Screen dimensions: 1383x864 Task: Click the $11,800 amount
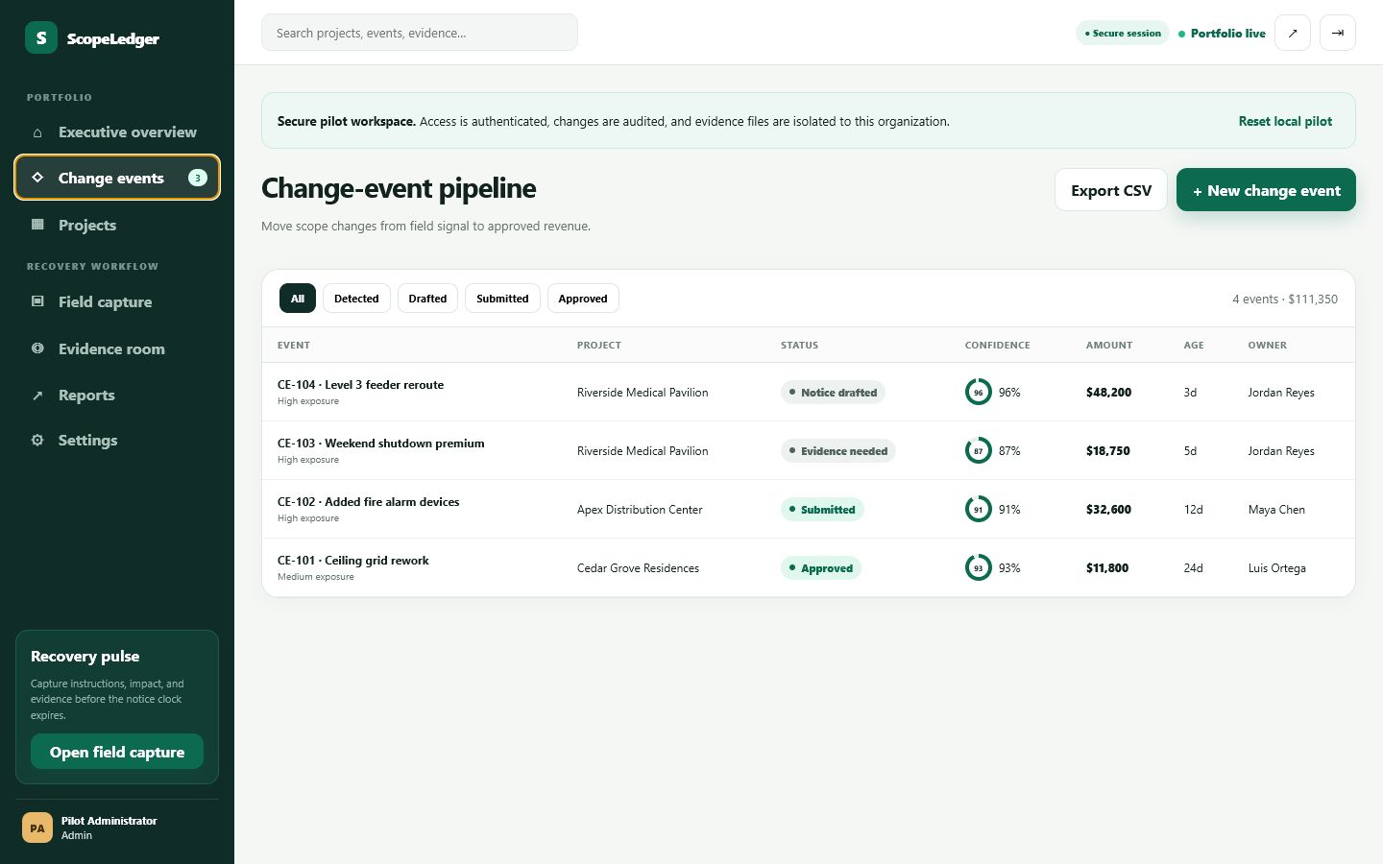click(x=1107, y=567)
